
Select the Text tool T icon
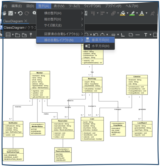pos(146,35)
